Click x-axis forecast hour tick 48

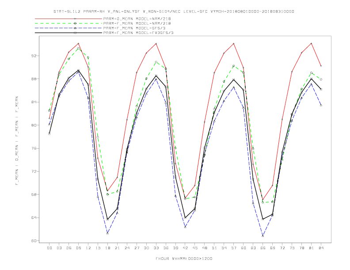(205, 248)
